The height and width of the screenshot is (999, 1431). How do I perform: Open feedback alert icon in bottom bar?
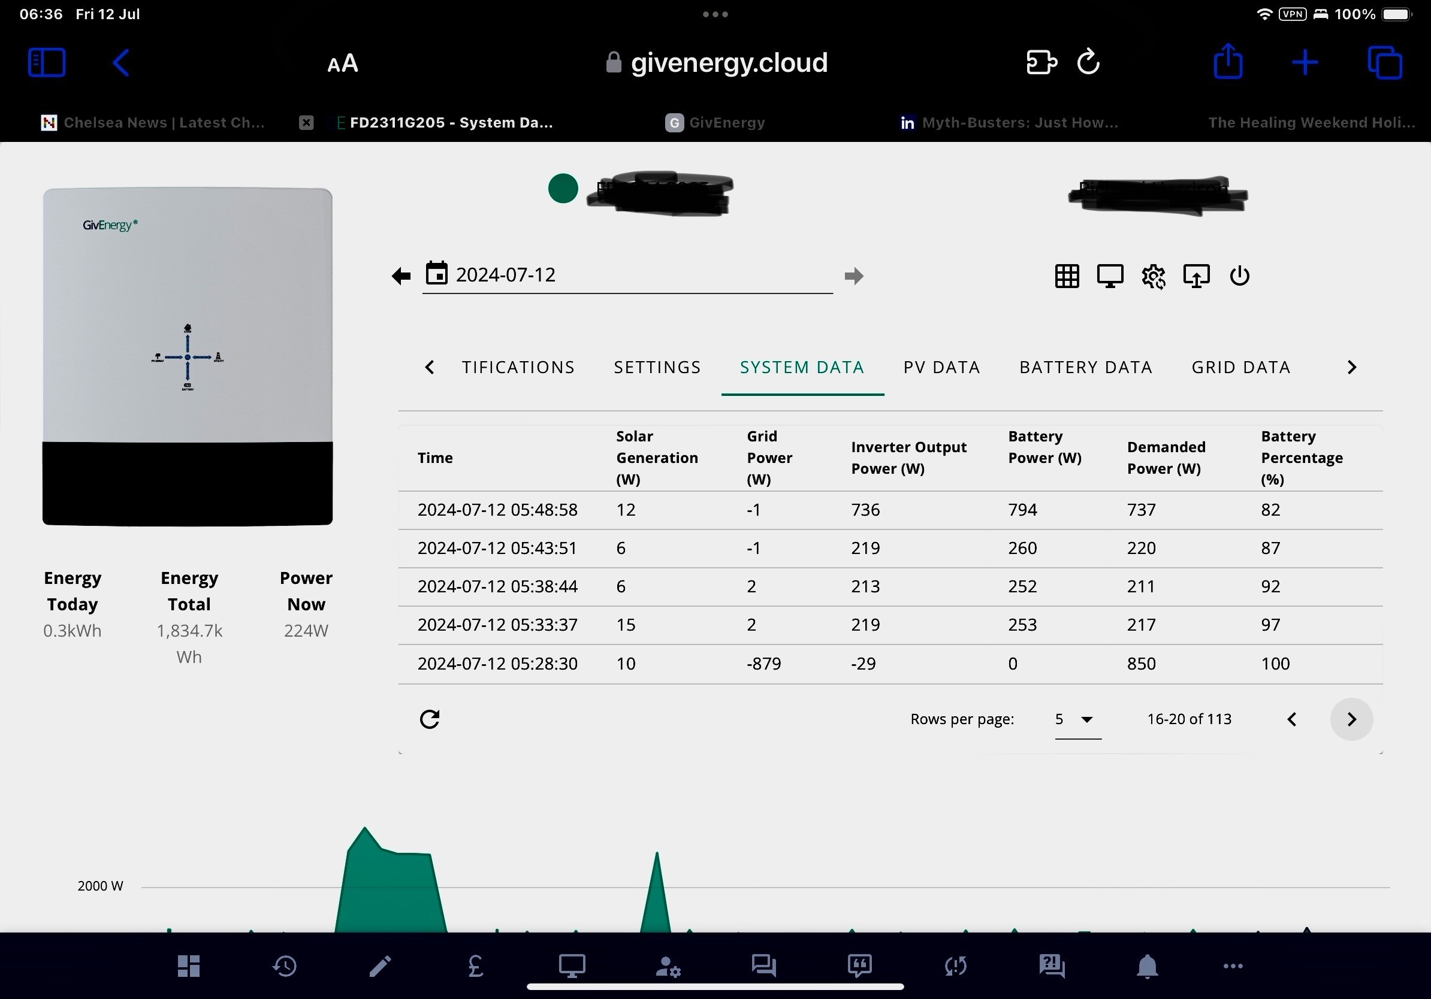pos(859,966)
